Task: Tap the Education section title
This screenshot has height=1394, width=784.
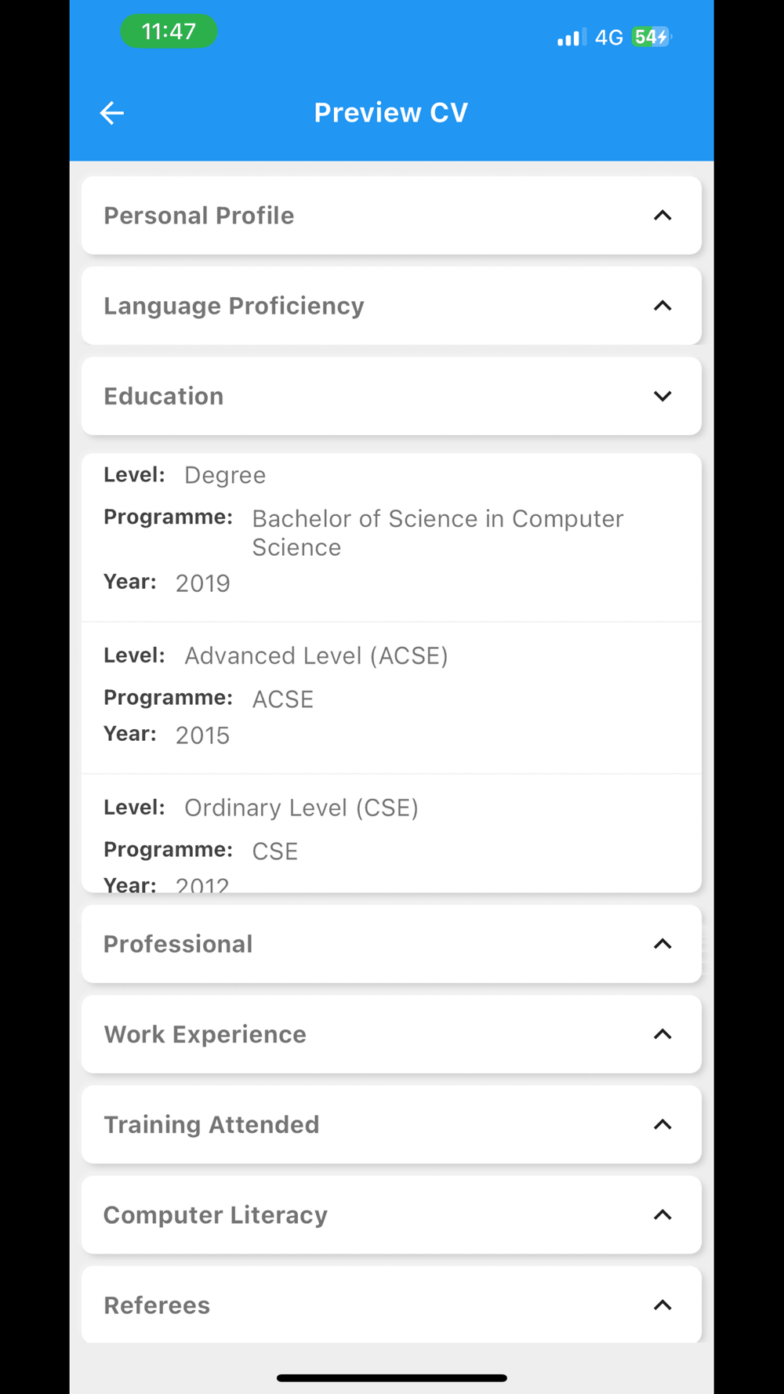Action: (x=164, y=396)
